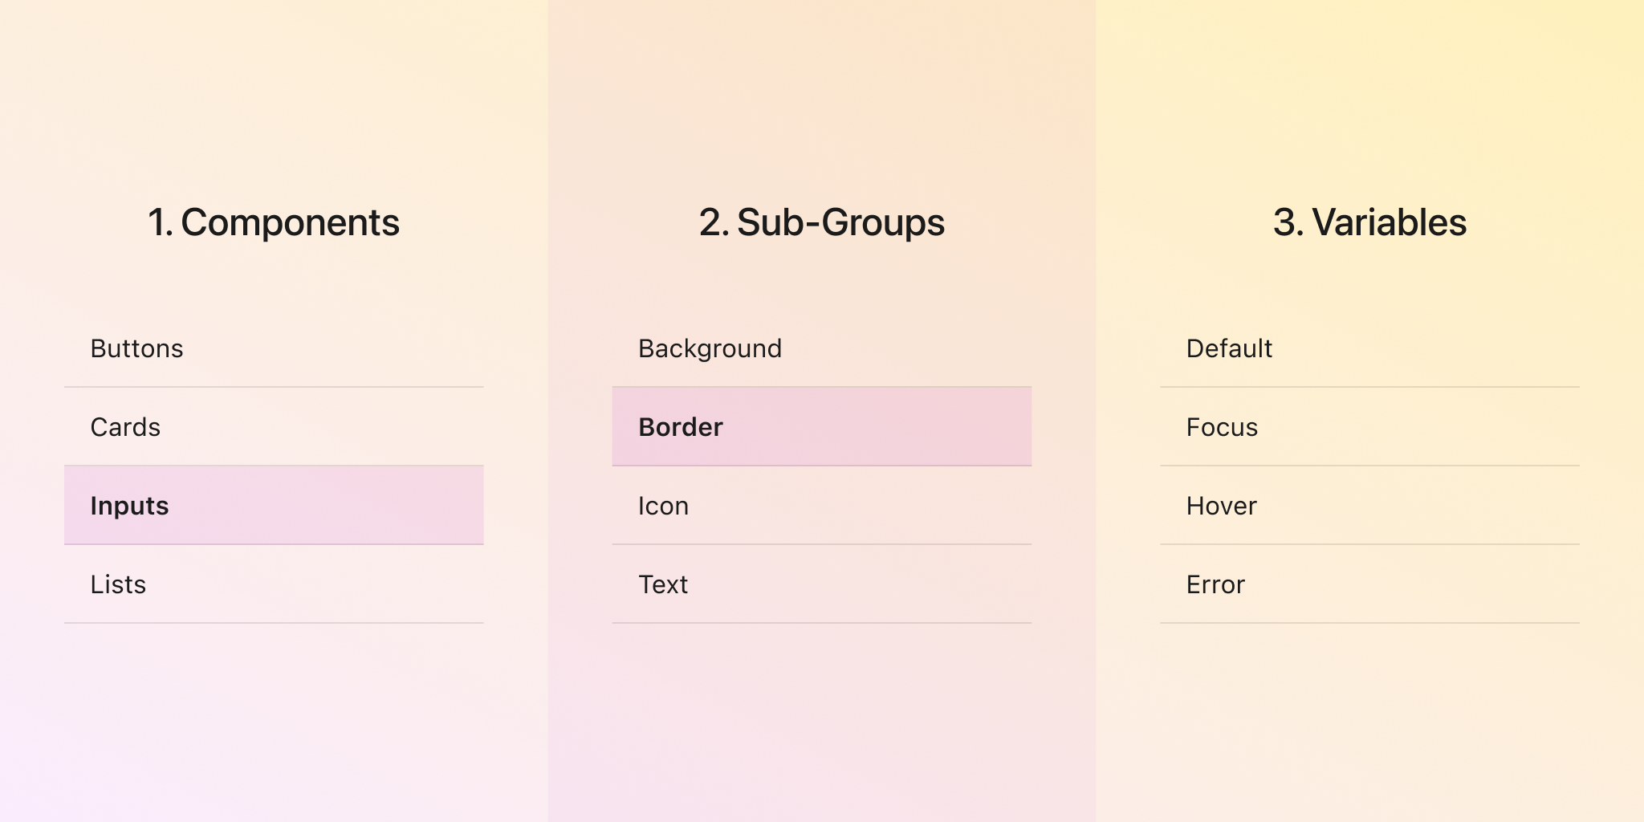Screen dimensions: 1644x822
Task: Click the "3. Variables" heading
Action: (1369, 222)
